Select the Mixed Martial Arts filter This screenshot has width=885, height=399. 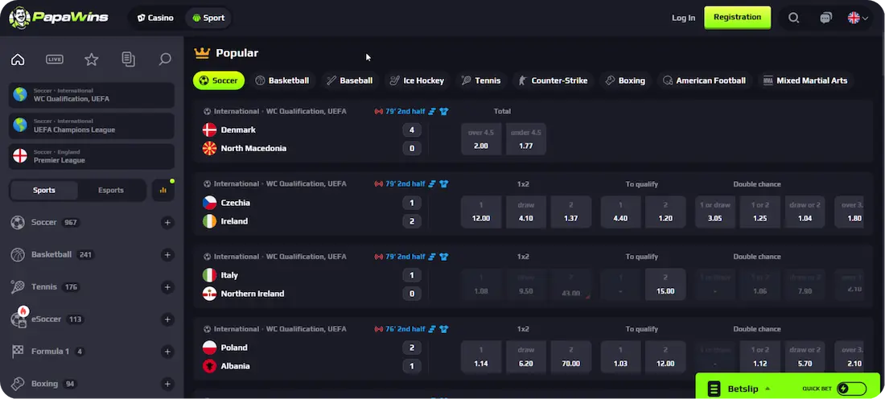[805, 80]
